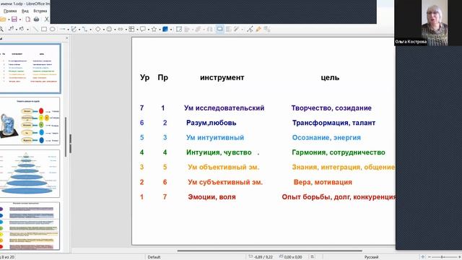This screenshot has width=462, height=260.
Task: Open the Symbol Shapes dropdown arrow
Action: pos(115,30)
